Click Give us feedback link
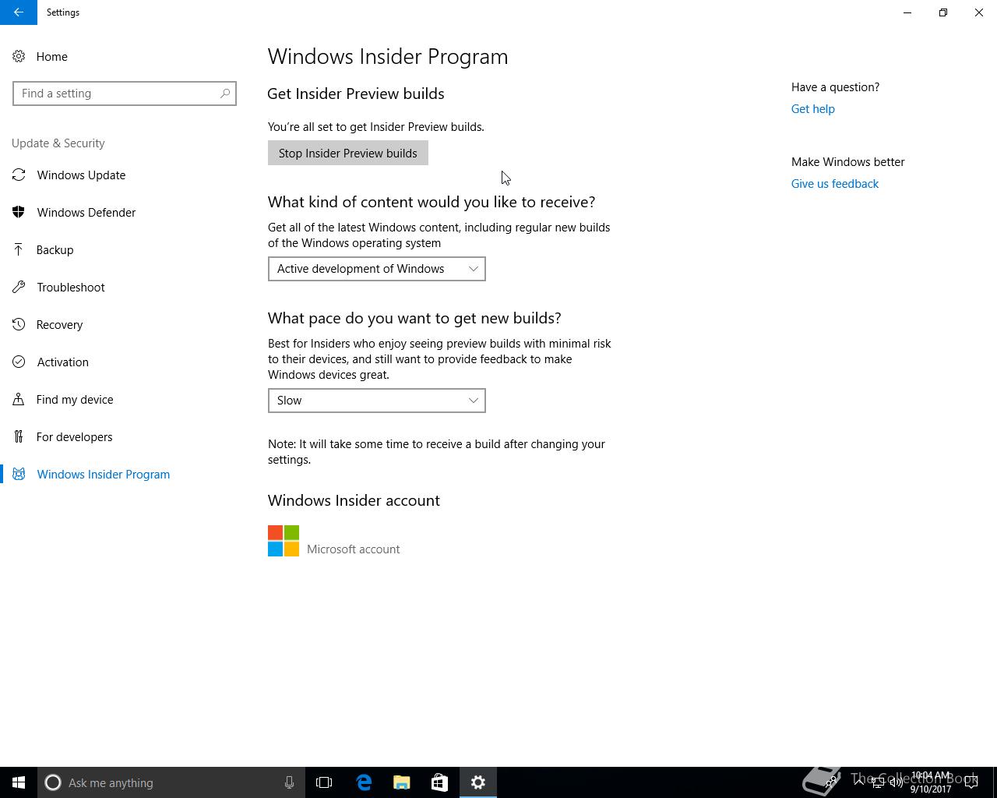Image resolution: width=997 pixels, height=798 pixels. 835,184
